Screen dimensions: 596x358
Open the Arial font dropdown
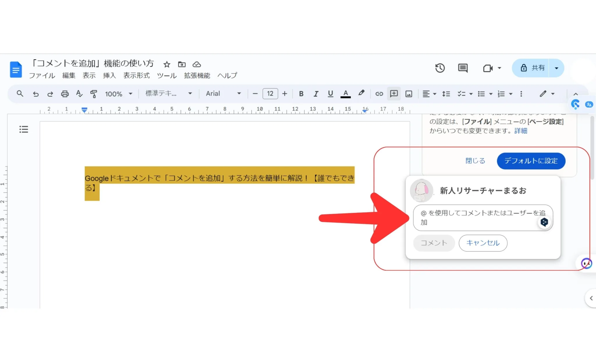tap(223, 94)
